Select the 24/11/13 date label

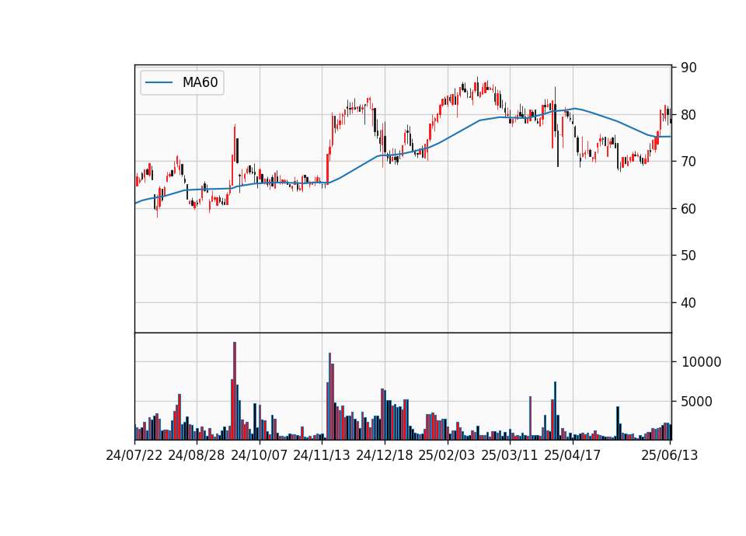[x=322, y=455]
